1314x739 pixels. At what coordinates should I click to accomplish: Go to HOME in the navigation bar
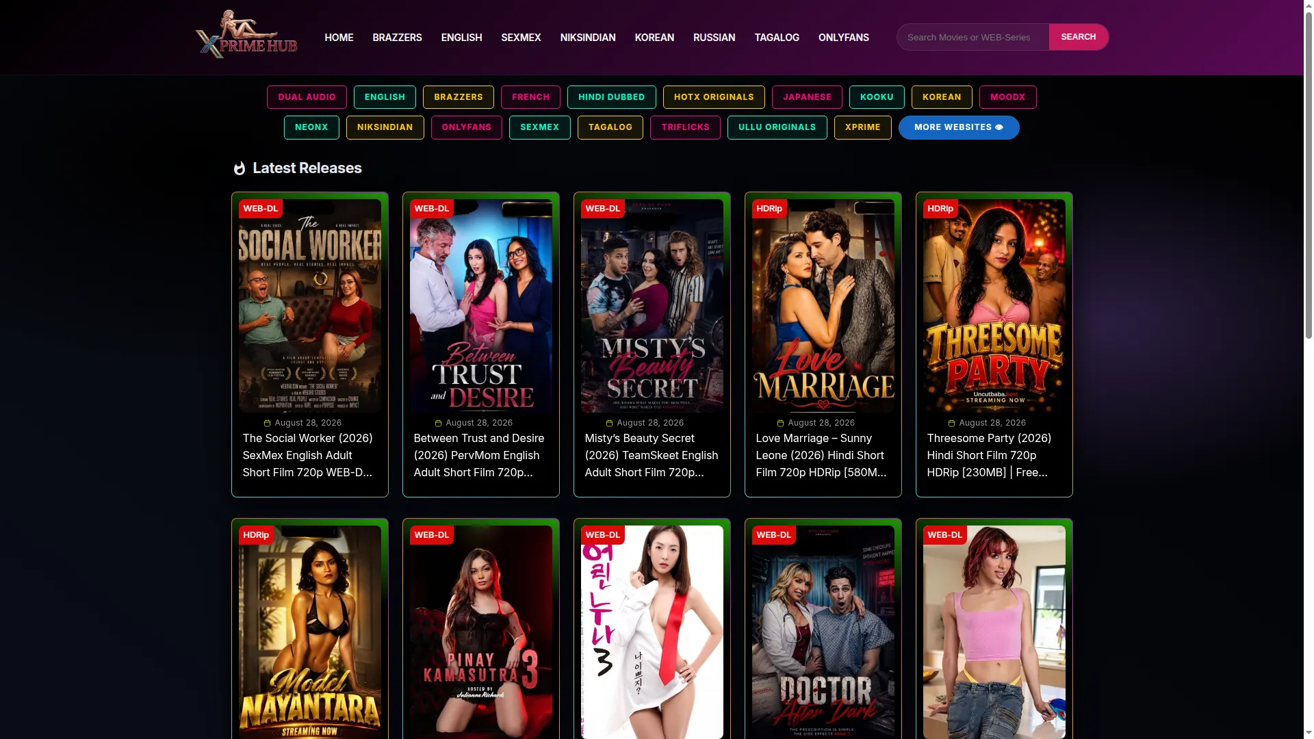point(339,38)
